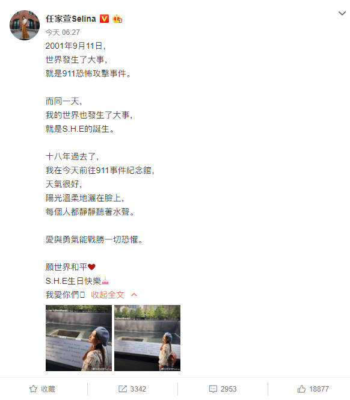Click the orange verified V badge

(104, 19)
